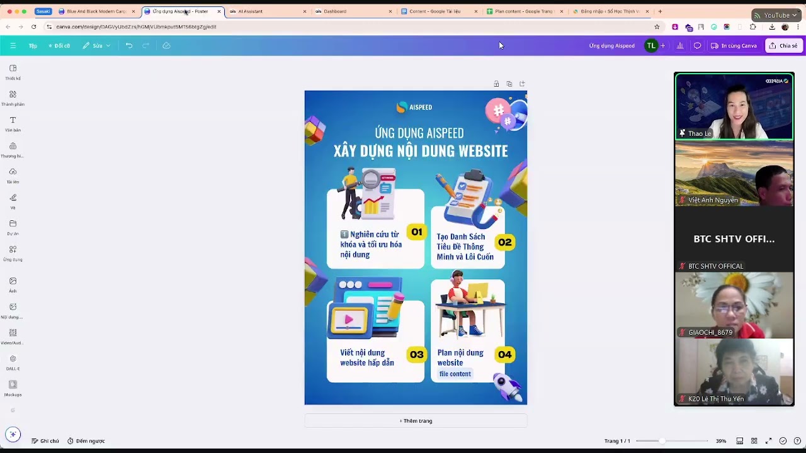Duplicate the page using the copy icon
The width and height of the screenshot is (806, 453).
[509, 84]
